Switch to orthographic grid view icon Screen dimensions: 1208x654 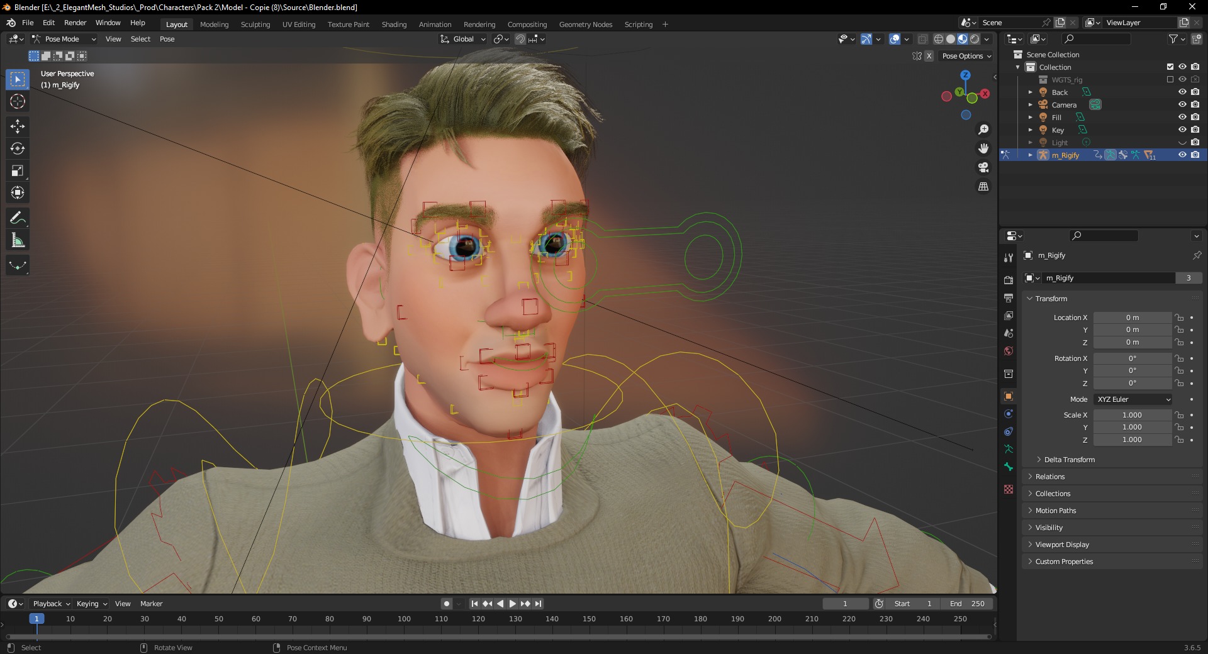(983, 187)
